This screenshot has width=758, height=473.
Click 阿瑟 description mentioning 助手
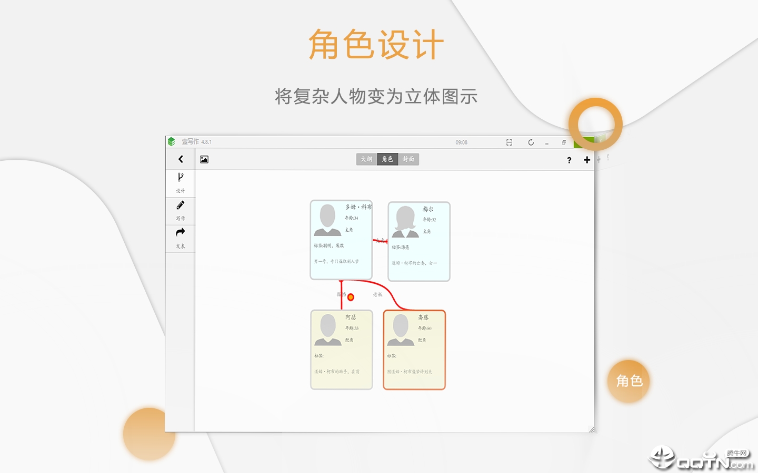point(337,372)
